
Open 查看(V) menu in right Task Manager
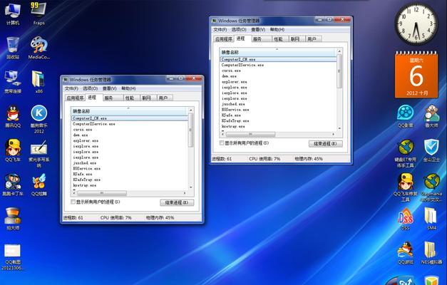point(258,29)
